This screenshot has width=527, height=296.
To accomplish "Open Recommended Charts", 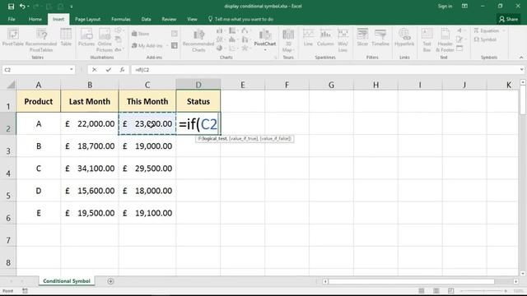I will click(x=198, y=40).
